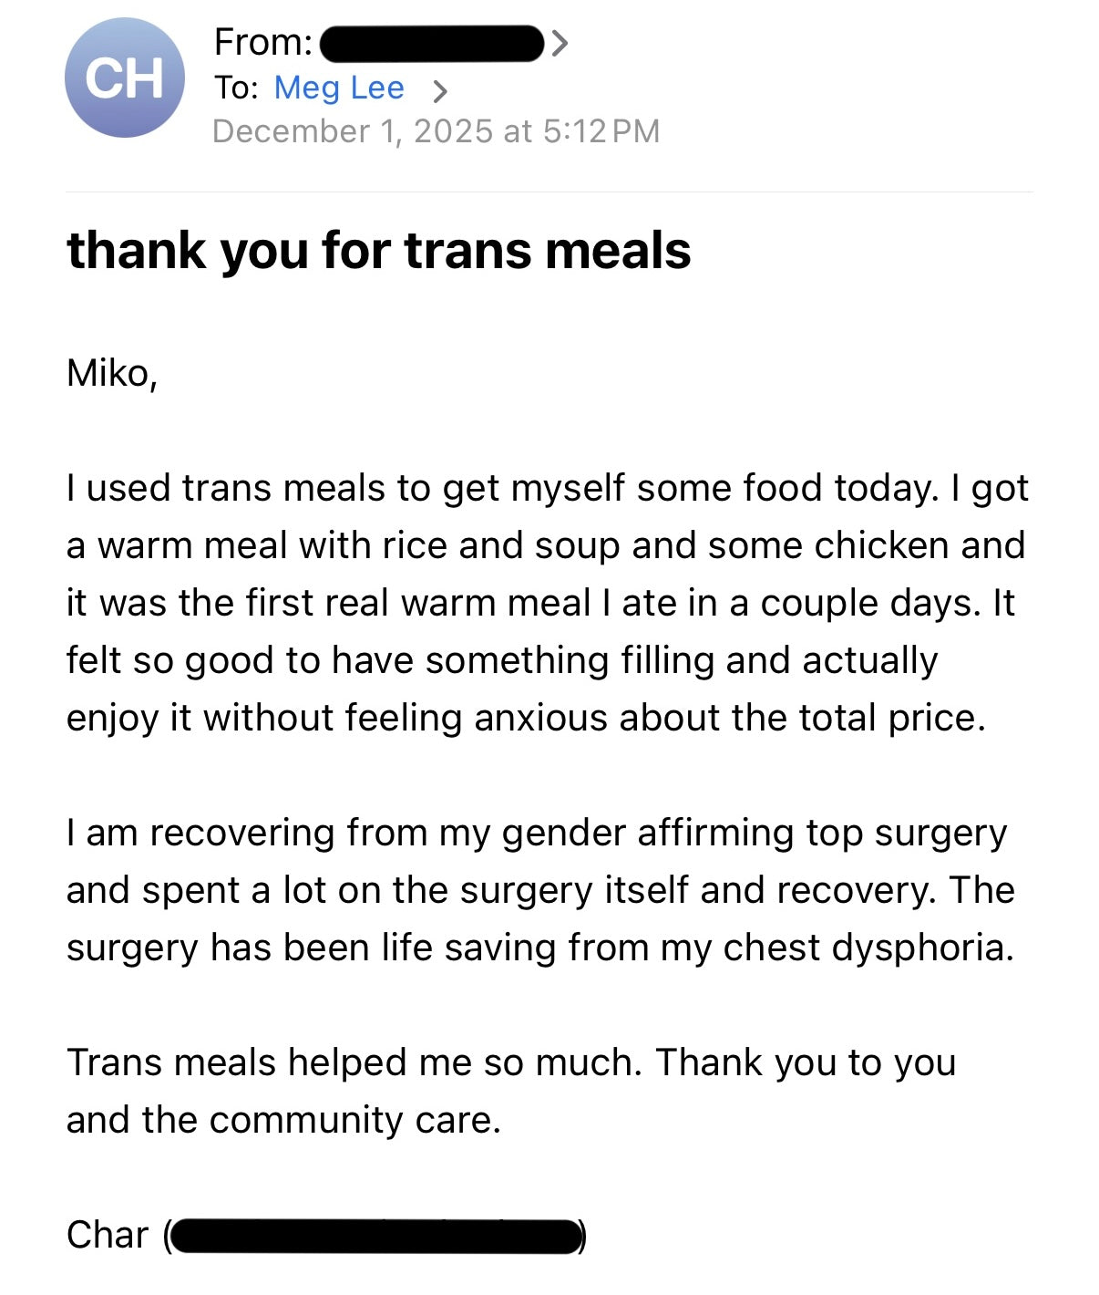Viewport: 1099px width, 1295px height.
Task: Open the Meg Lee recipient contact
Action: pos(338,88)
